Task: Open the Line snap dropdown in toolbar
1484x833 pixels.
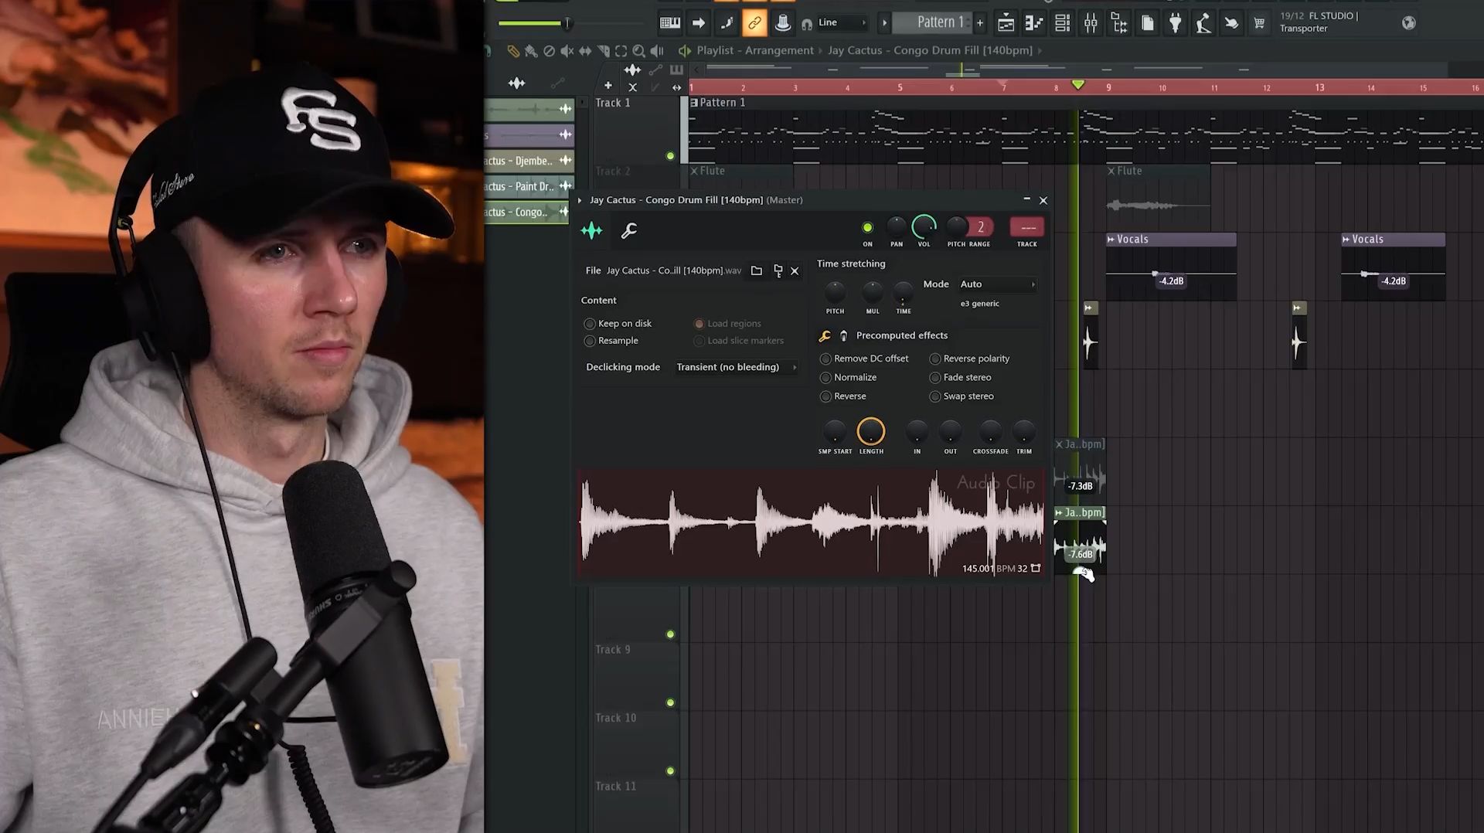Action: tap(841, 23)
